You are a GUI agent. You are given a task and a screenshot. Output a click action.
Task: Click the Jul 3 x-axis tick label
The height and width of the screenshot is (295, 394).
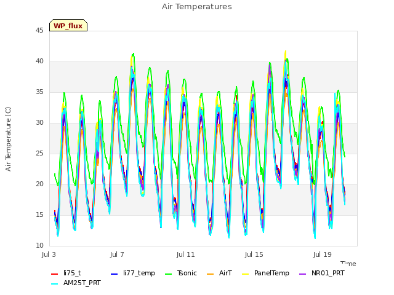tap(49, 254)
